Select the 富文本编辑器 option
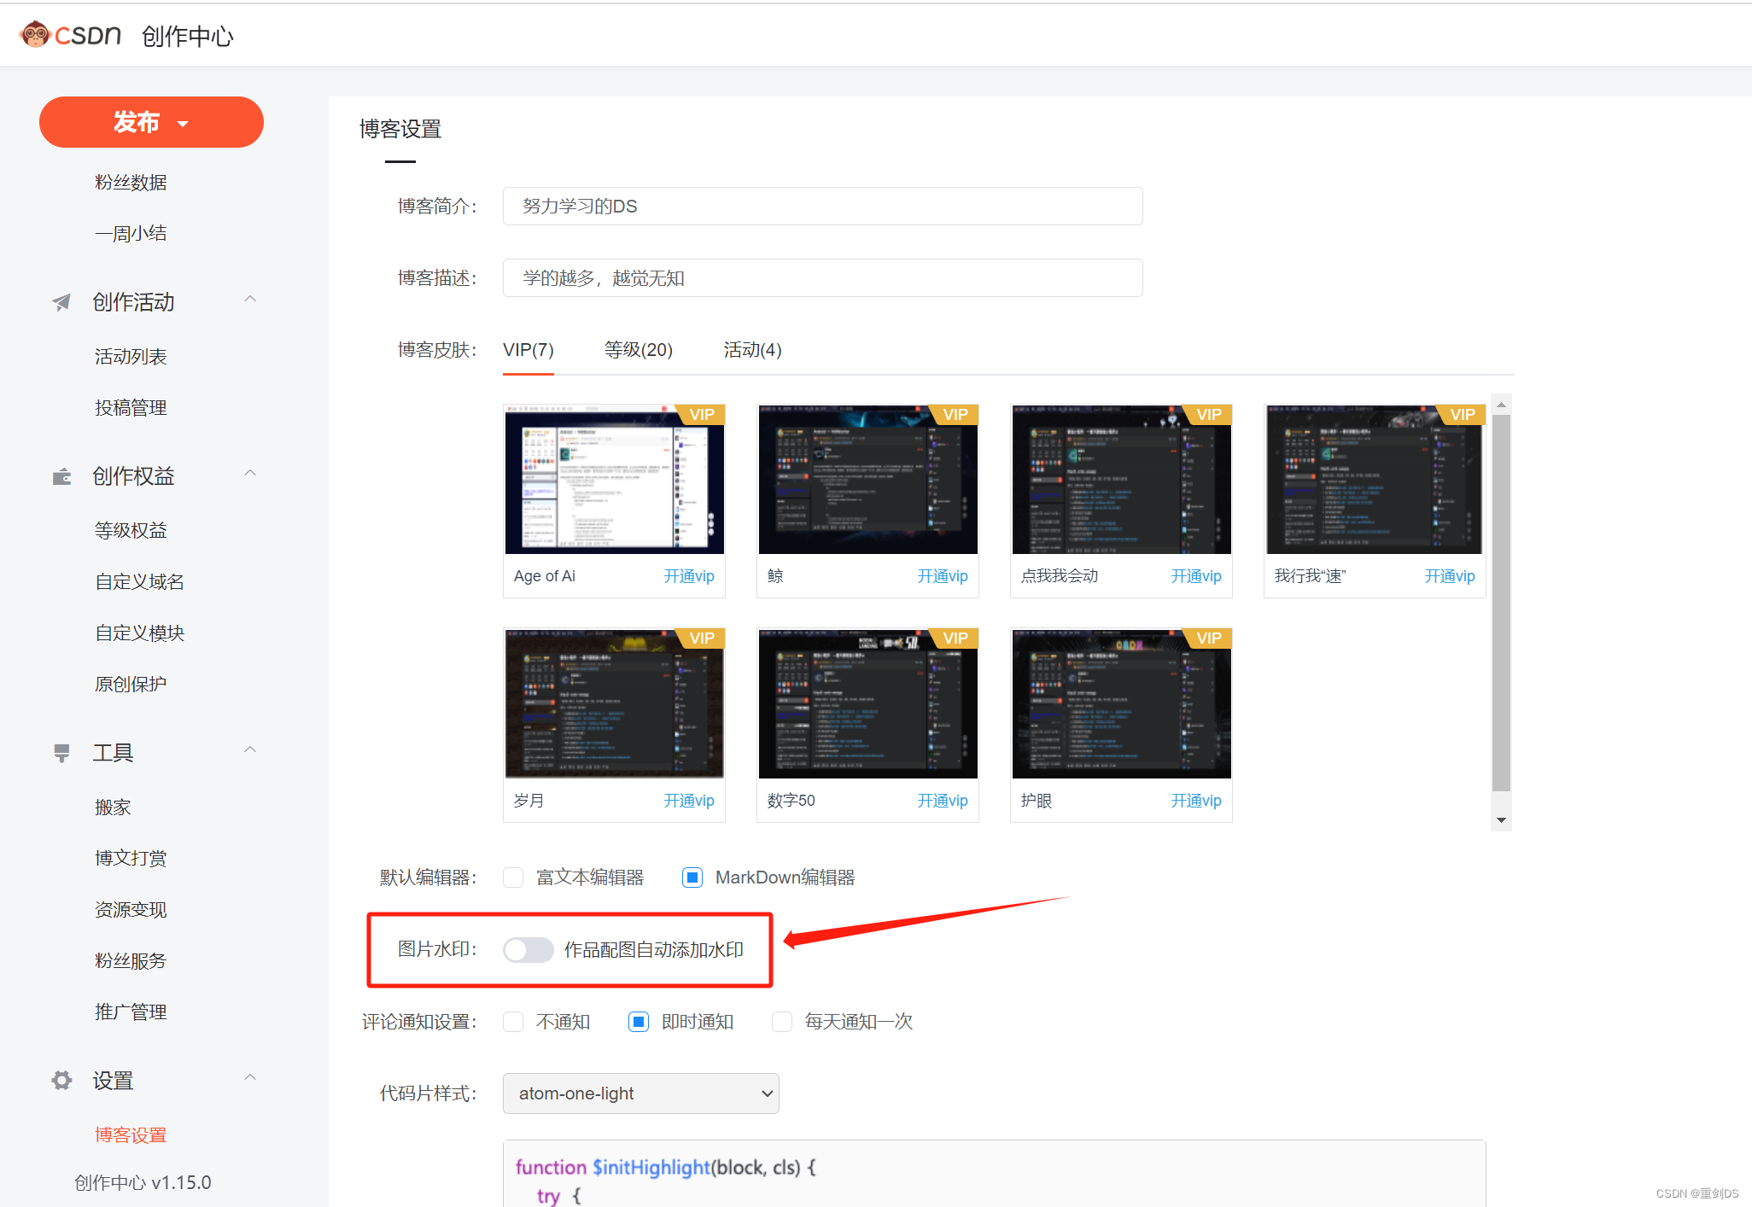This screenshot has width=1752, height=1207. click(513, 878)
